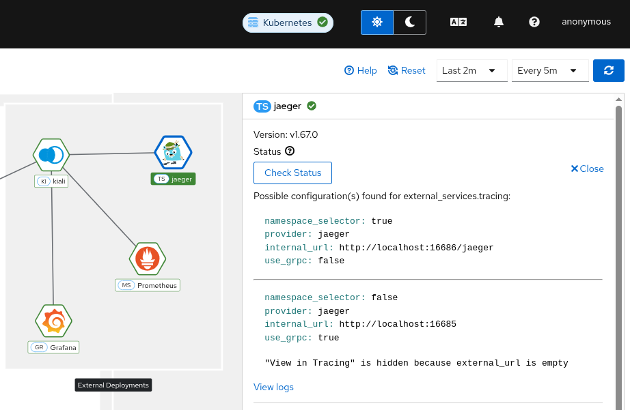The width and height of the screenshot is (630, 410).
Task: Reset the mesh graph layout
Action: click(x=406, y=70)
